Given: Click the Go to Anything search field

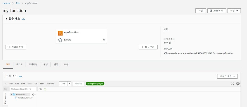Looking at the screenshot, I should click(x=23, y=89).
